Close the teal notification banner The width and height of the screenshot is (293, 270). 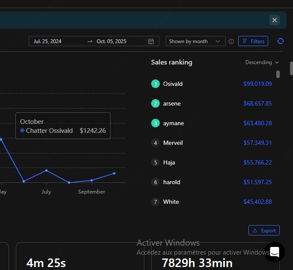tap(275, 20)
